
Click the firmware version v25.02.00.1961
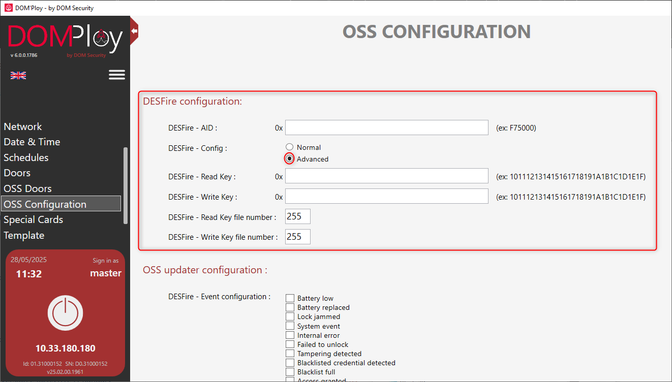coord(65,372)
